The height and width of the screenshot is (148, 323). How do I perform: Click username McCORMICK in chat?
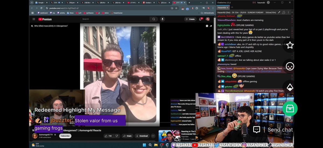(x=228, y=37)
